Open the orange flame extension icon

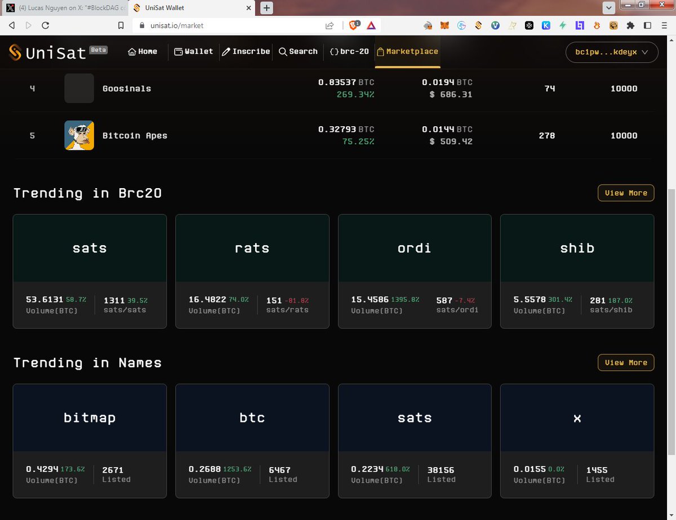tap(597, 25)
